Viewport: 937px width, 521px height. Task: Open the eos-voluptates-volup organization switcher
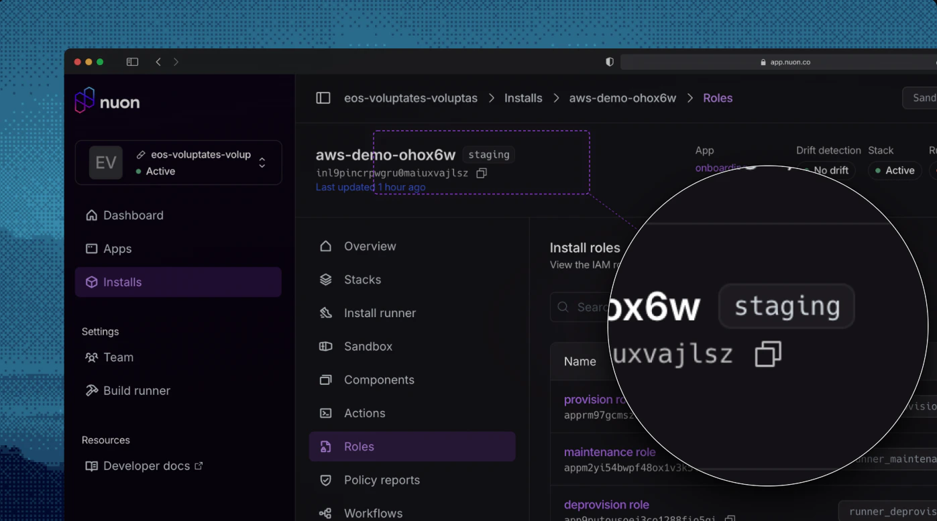click(178, 162)
